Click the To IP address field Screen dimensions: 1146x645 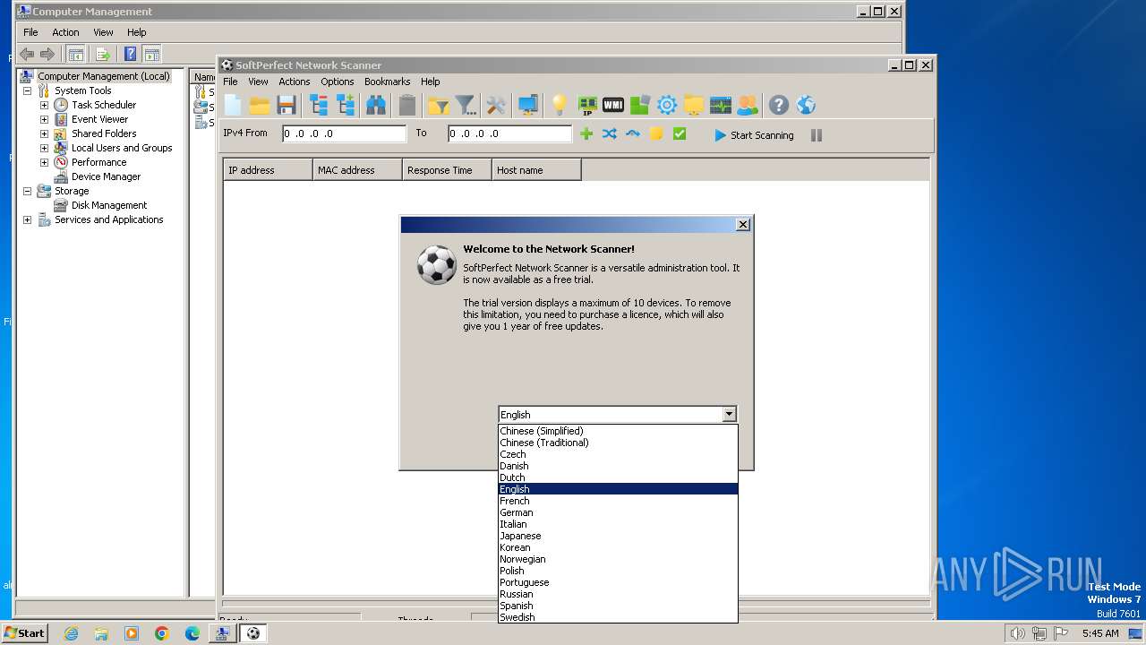509,133
